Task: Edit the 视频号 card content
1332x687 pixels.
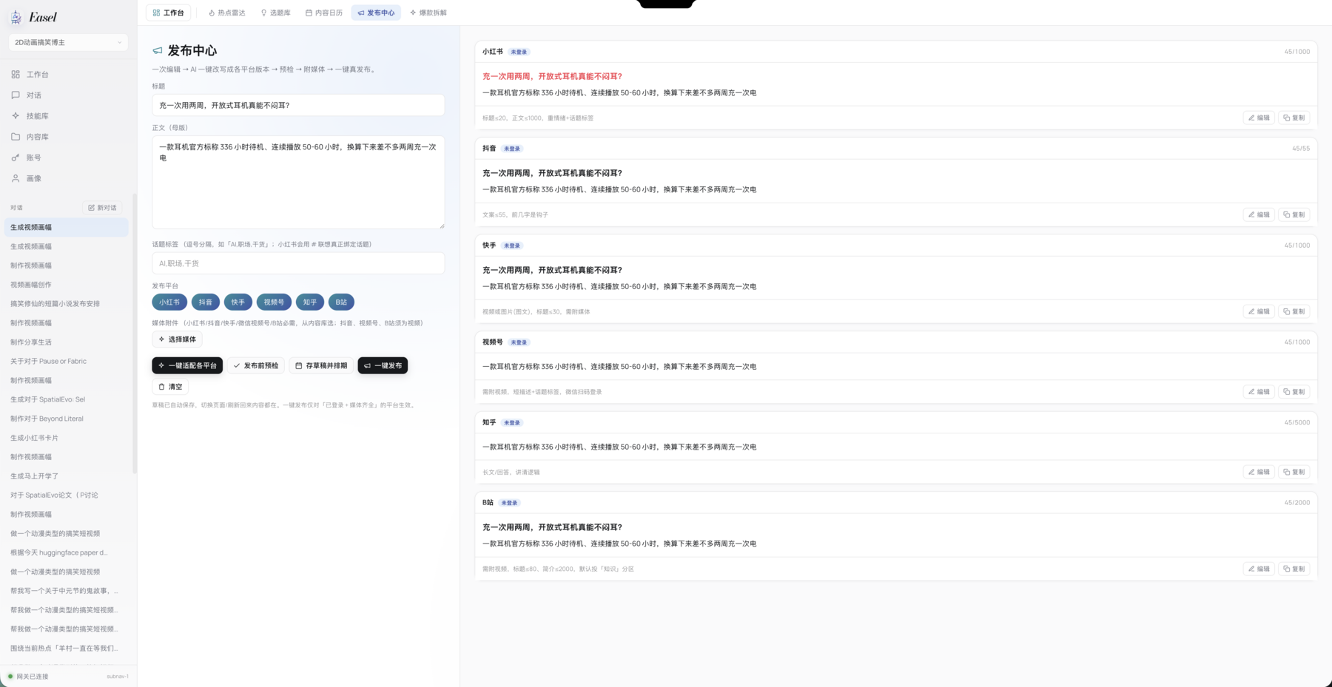Action: click(x=1259, y=392)
